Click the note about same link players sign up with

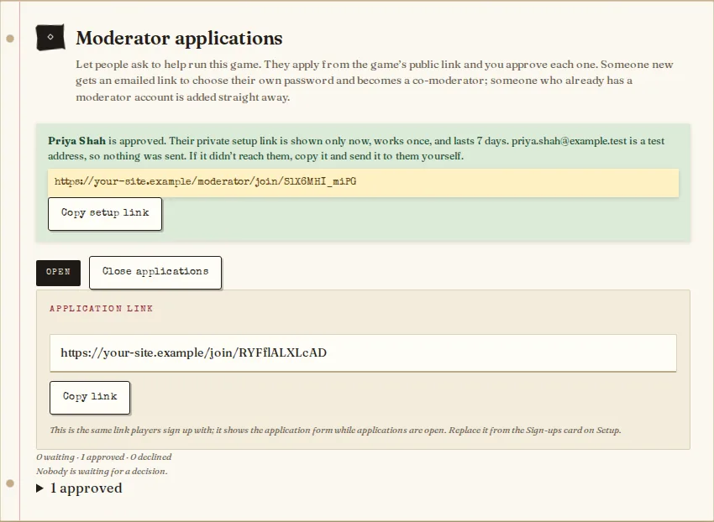335,430
